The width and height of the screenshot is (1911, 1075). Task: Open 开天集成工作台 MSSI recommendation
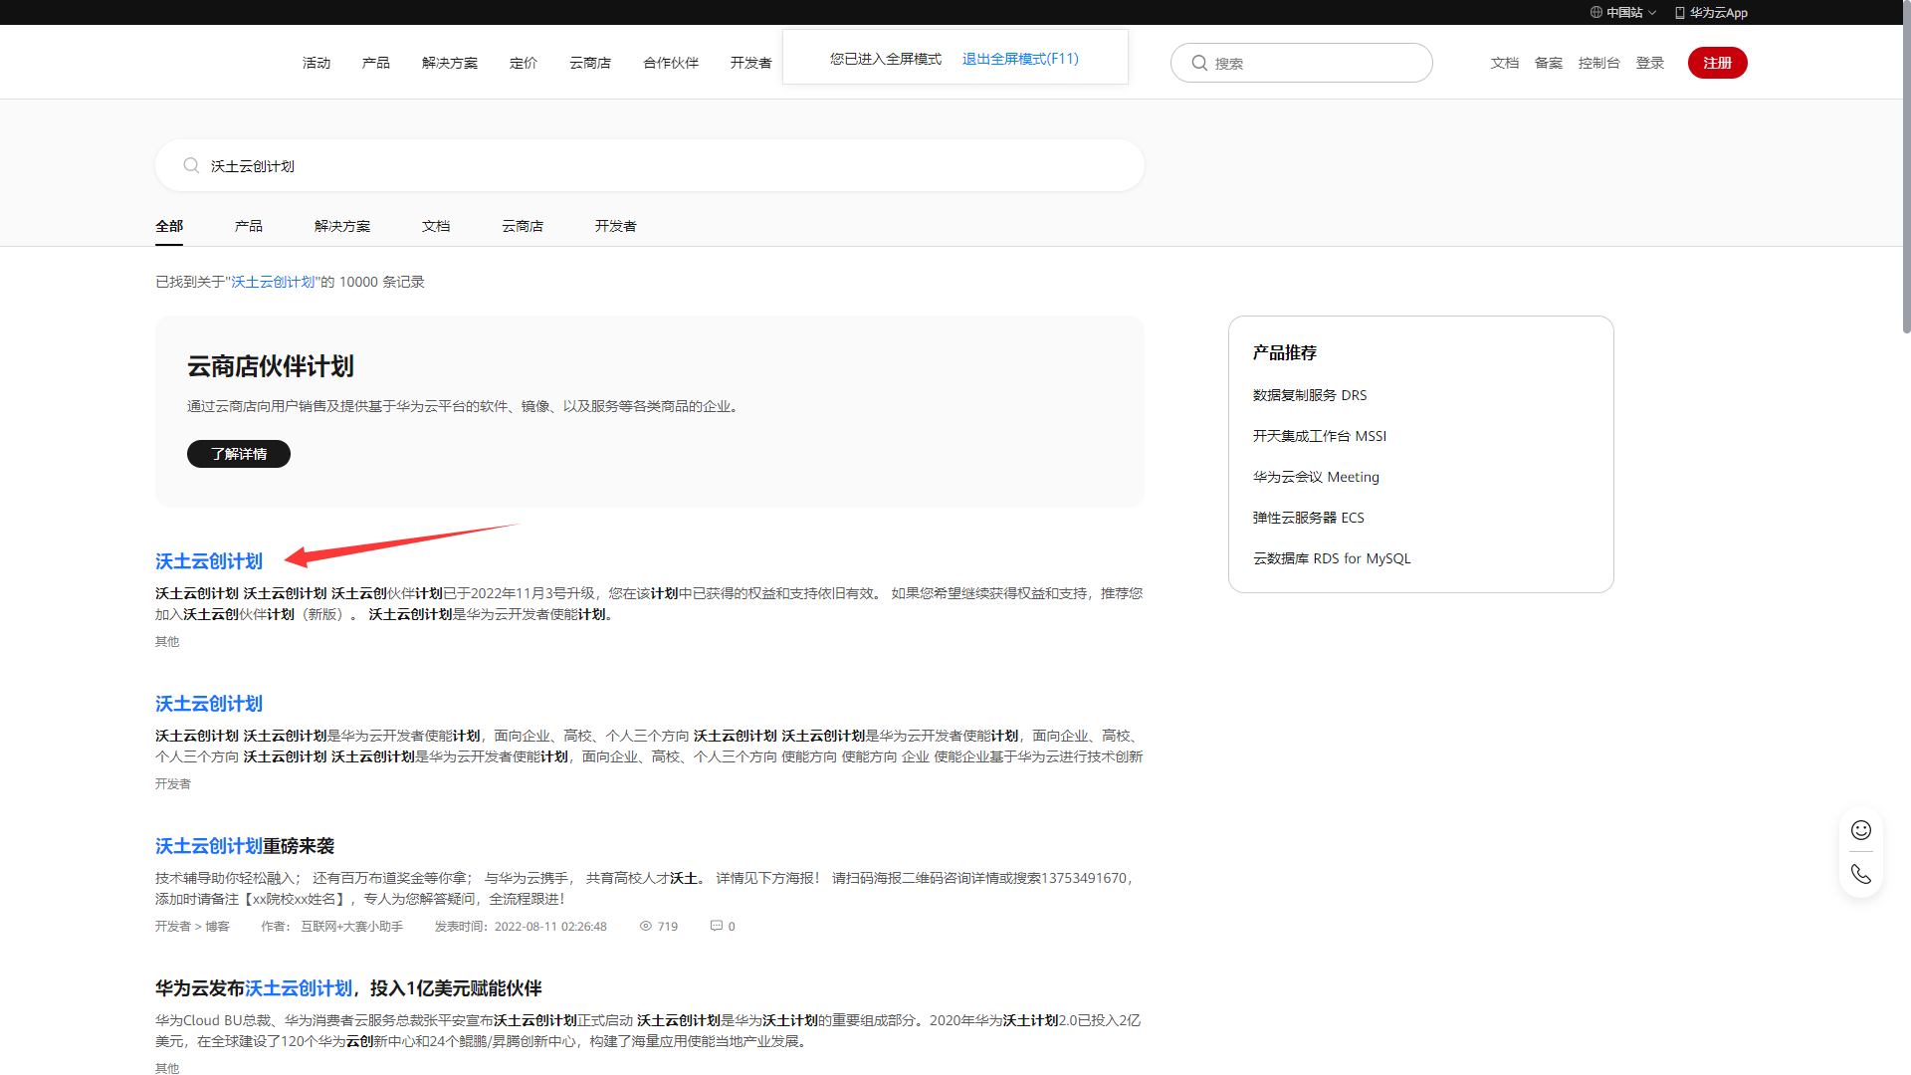1320,436
